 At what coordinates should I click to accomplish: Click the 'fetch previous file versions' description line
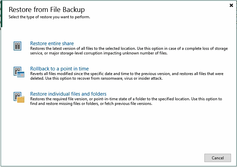point(91,104)
